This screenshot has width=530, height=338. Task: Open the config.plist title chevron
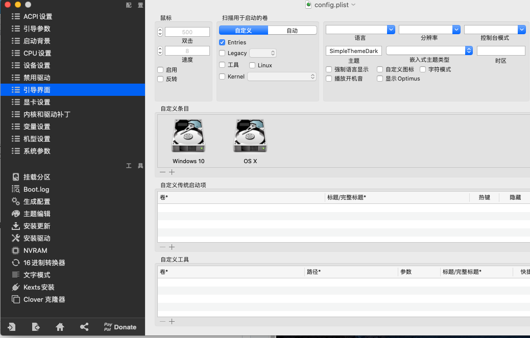click(x=353, y=5)
